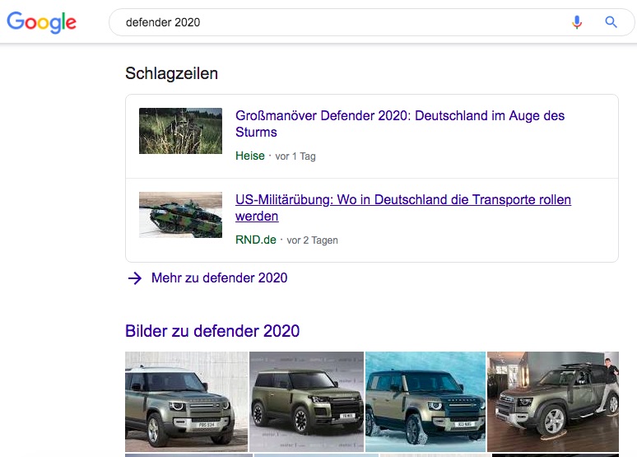Click the 'Heise' source label
This screenshot has height=457, width=637.
coord(250,156)
